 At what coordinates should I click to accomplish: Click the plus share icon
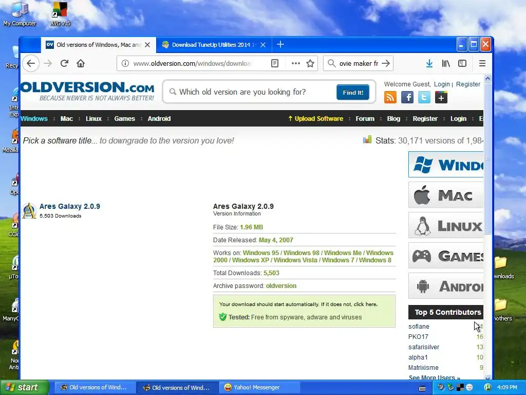point(441,97)
